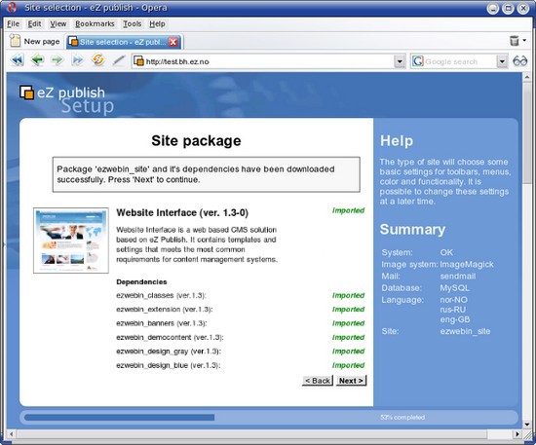Click the glasses icon beside search box

pyautogui.click(x=520, y=61)
